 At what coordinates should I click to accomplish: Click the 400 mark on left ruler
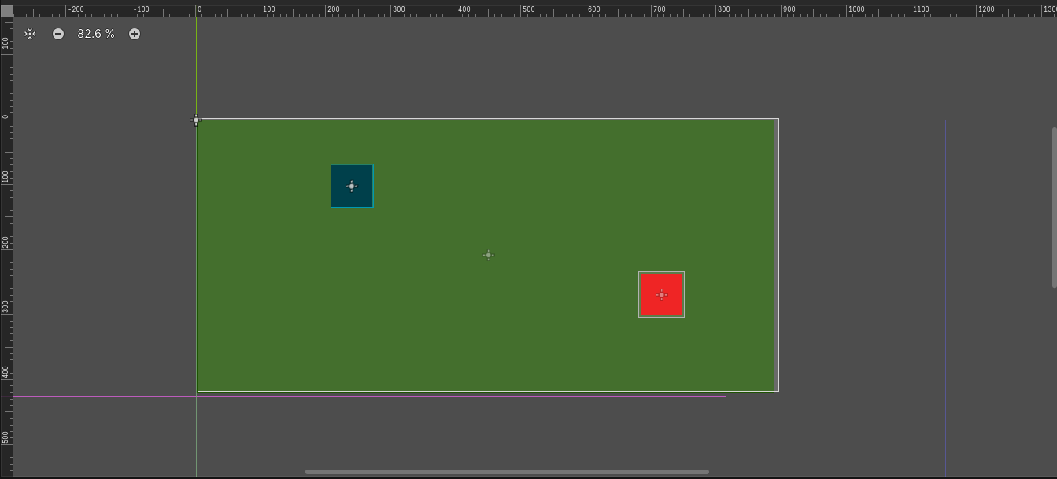click(x=6, y=371)
